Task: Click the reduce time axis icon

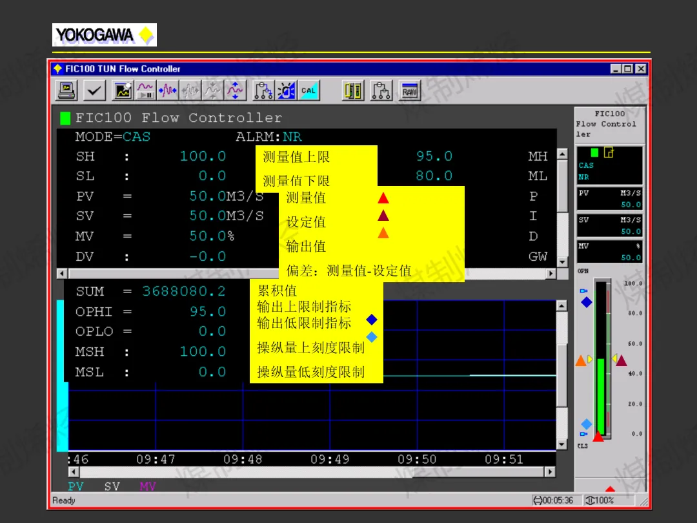Action: (x=168, y=90)
